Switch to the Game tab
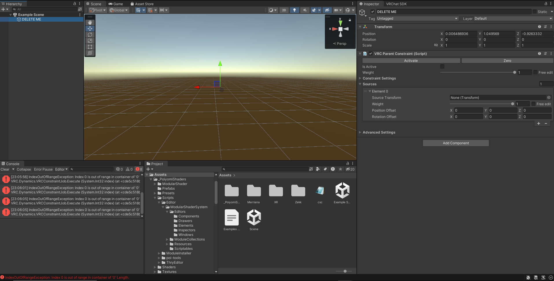This screenshot has width=554, height=281. [116, 4]
